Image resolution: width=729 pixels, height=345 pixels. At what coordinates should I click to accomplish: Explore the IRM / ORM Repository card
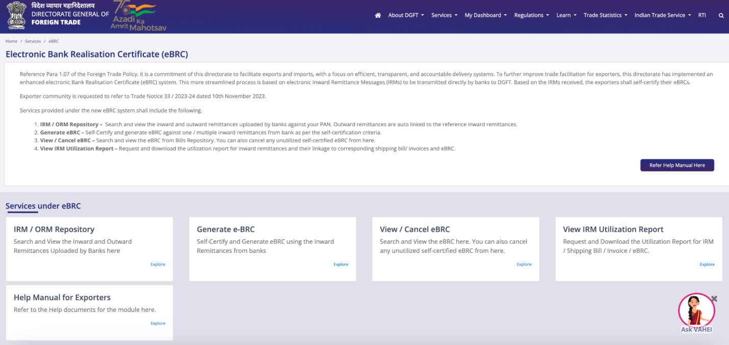coord(158,265)
